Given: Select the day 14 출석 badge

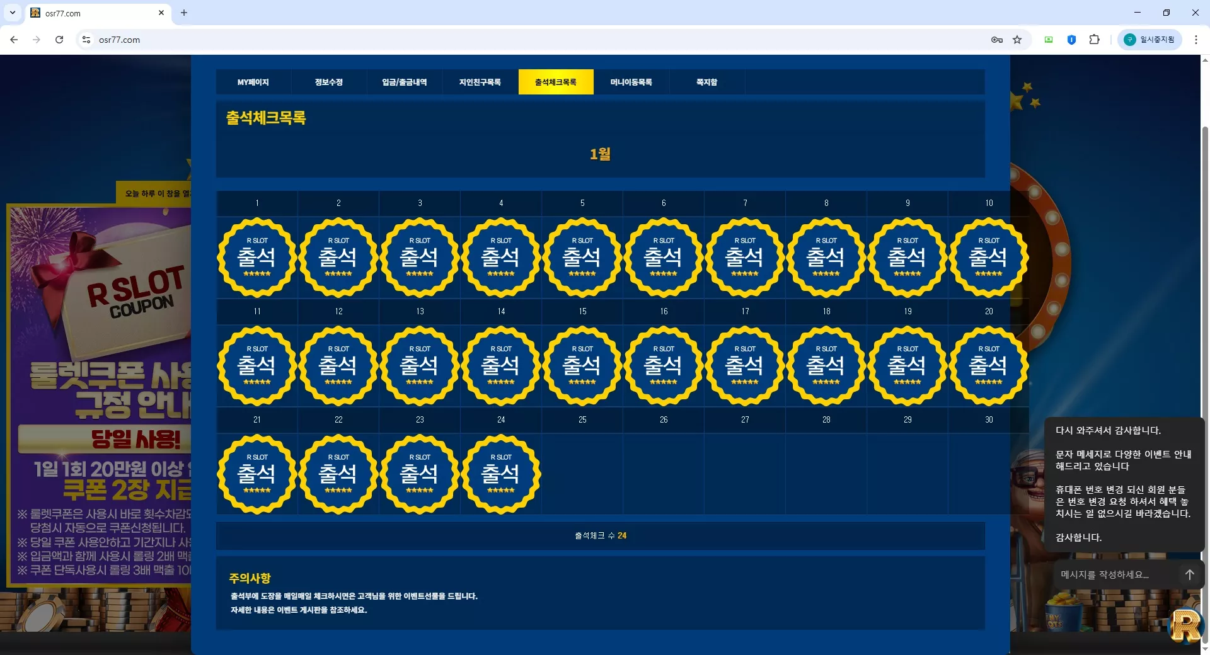Looking at the screenshot, I should 501,365.
